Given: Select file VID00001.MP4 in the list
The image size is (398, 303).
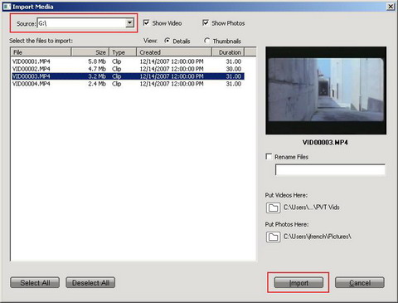Looking at the screenshot, I should (x=32, y=61).
